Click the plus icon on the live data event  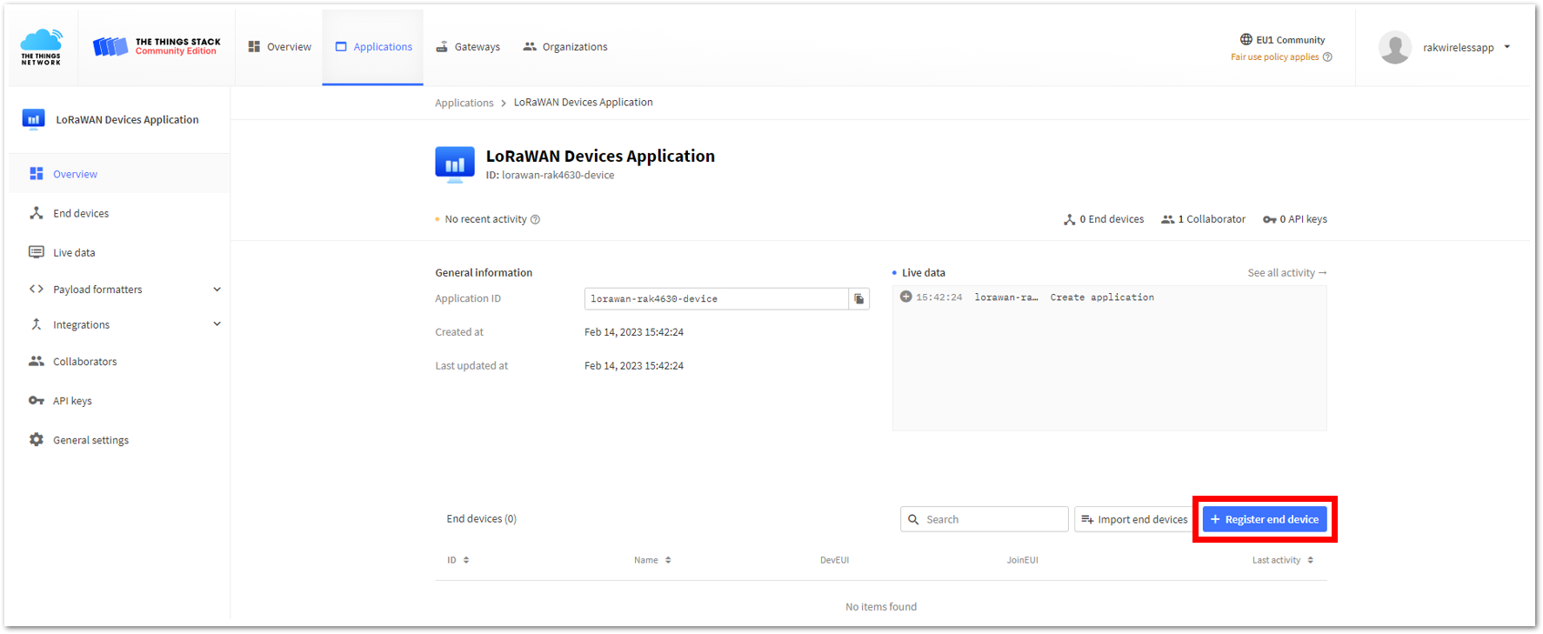click(905, 297)
